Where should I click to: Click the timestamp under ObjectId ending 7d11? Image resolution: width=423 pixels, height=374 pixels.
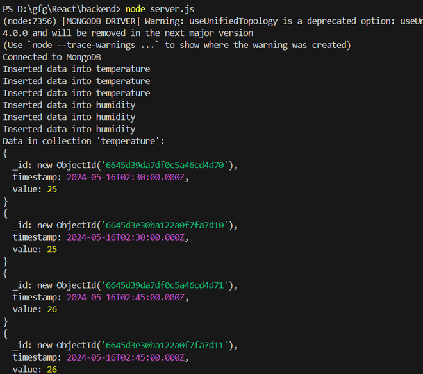click(126, 357)
